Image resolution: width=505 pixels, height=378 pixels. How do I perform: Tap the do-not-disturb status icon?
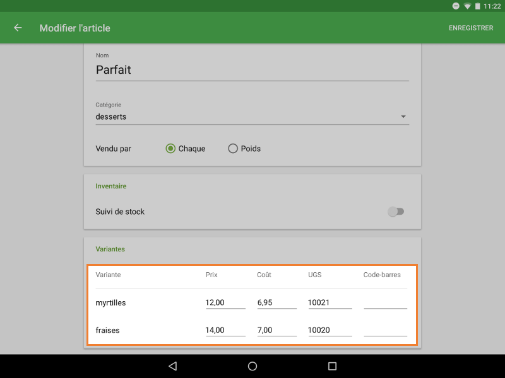pos(456,6)
